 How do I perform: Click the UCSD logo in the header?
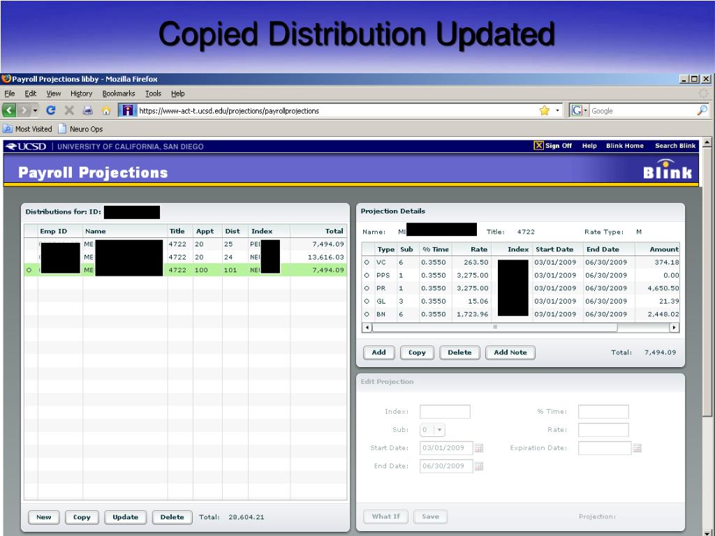[26, 147]
